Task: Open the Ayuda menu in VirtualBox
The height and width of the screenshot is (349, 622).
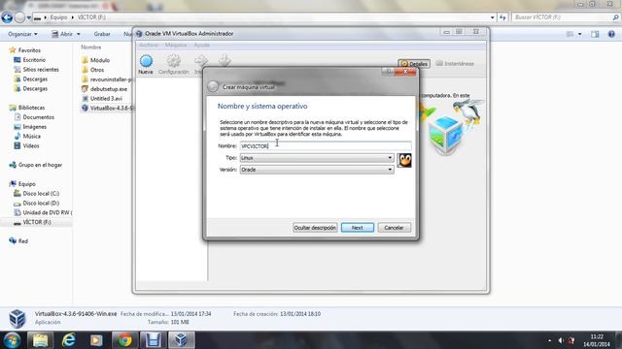Action: 201,46
